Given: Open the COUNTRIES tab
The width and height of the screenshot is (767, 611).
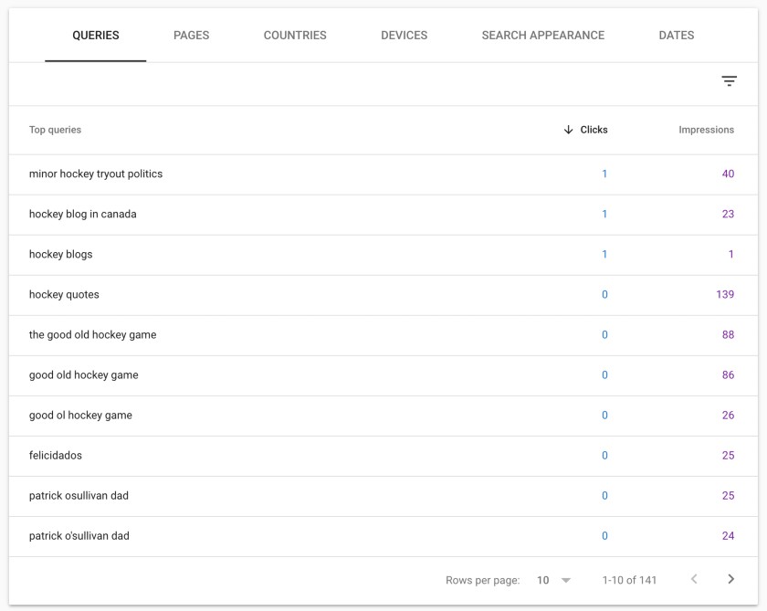Looking at the screenshot, I should pyautogui.click(x=294, y=35).
